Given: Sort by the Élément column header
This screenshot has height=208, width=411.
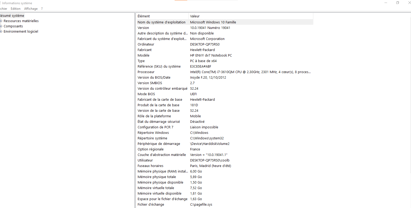Looking at the screenshot, I should (x=162, y=16).
